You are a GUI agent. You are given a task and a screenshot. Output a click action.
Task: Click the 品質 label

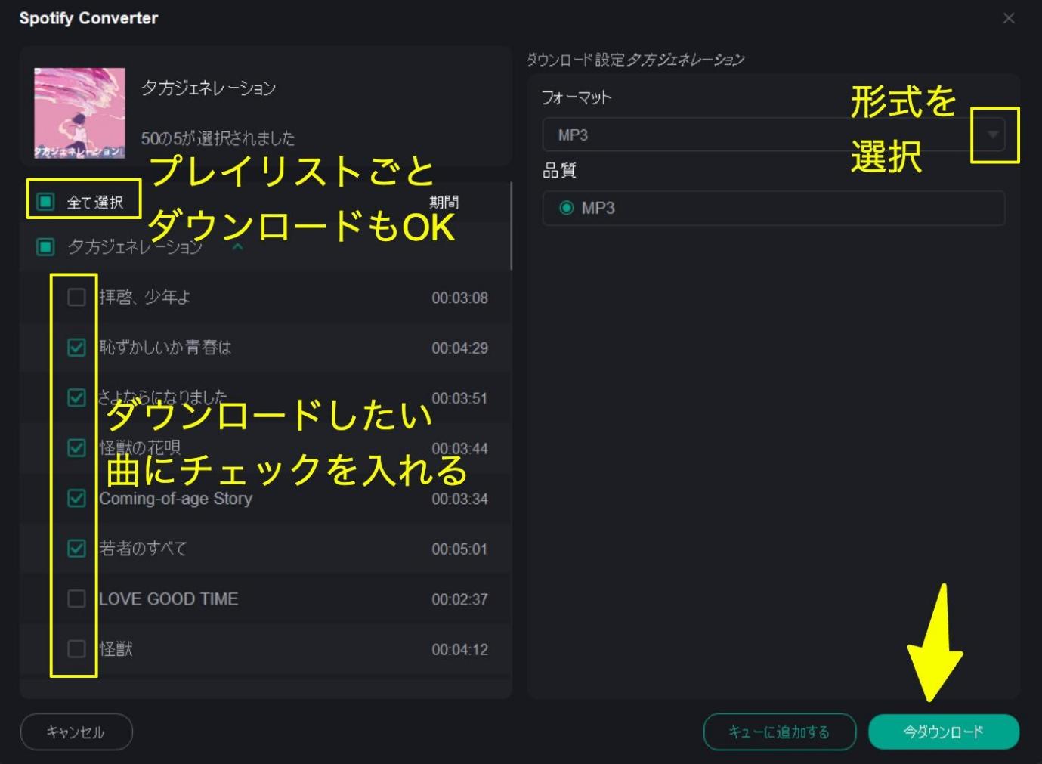coord(559,171)
